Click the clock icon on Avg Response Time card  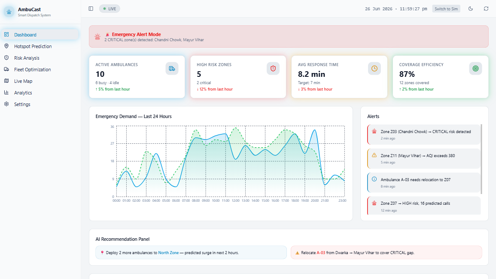374,68
